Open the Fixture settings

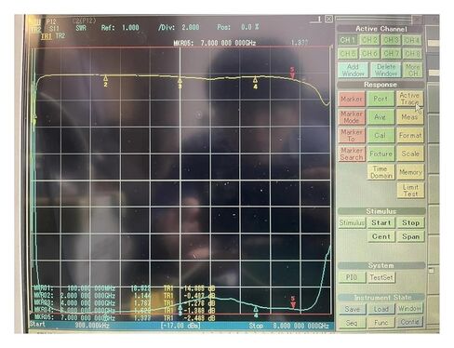point(381,154)
